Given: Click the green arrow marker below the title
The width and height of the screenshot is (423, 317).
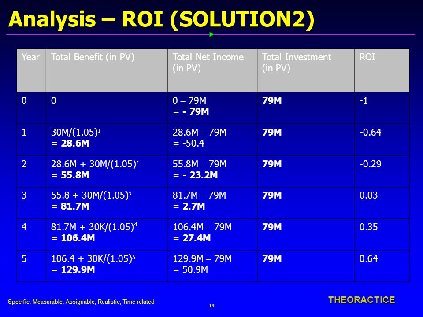Looking at the screenshot, I should click(x=211, y=34).
